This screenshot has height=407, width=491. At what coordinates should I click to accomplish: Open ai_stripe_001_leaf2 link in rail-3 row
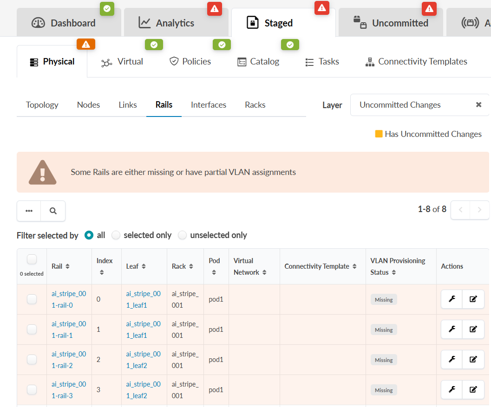coord(143,390)
